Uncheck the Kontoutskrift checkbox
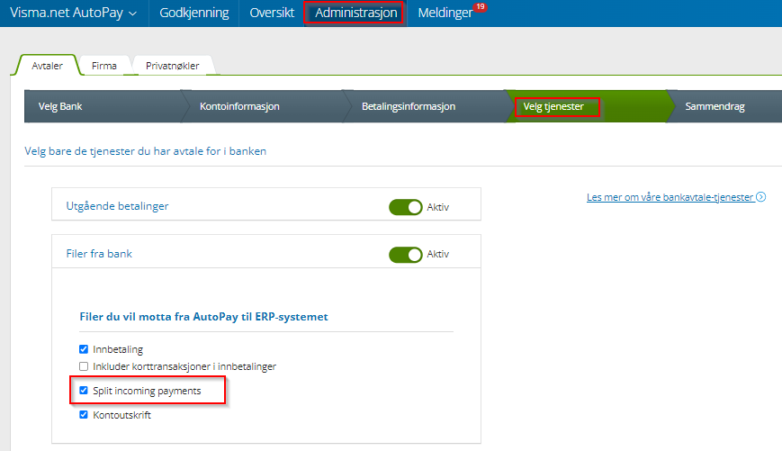782x451 pixels. pyautogui.click(x=84, y=415)
